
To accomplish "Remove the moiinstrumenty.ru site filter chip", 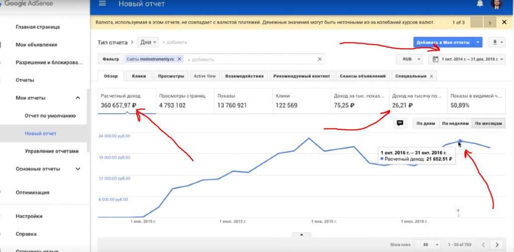I will pyautogui.click(x=180, y=59).
